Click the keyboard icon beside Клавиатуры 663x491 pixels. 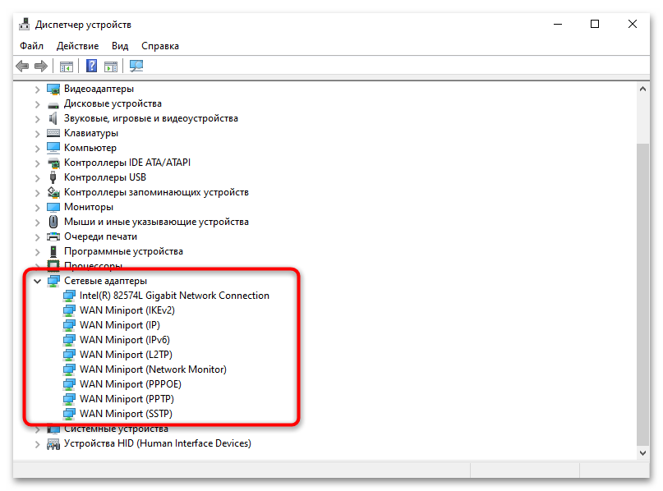click(53, 132)
